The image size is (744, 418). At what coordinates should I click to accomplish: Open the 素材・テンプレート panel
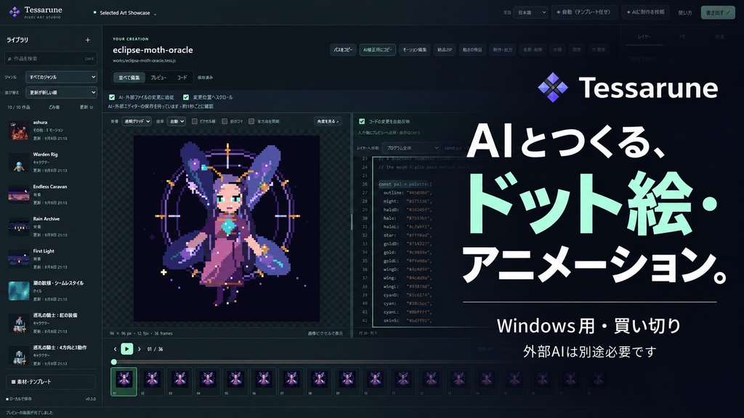51,382
